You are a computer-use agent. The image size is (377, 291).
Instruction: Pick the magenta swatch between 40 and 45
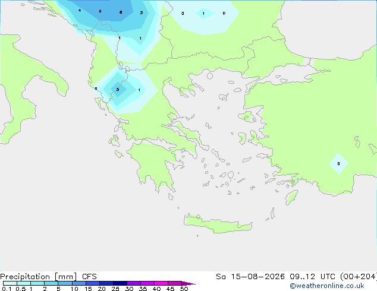point(161,283)
